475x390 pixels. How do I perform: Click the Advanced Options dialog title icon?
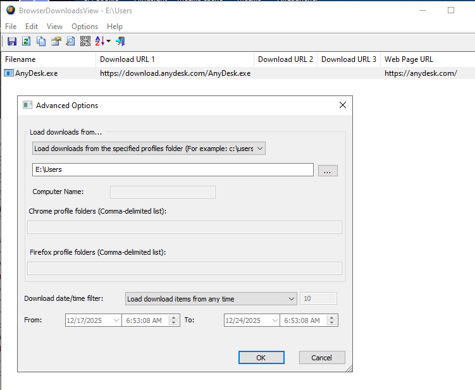[x=28, y=105]
